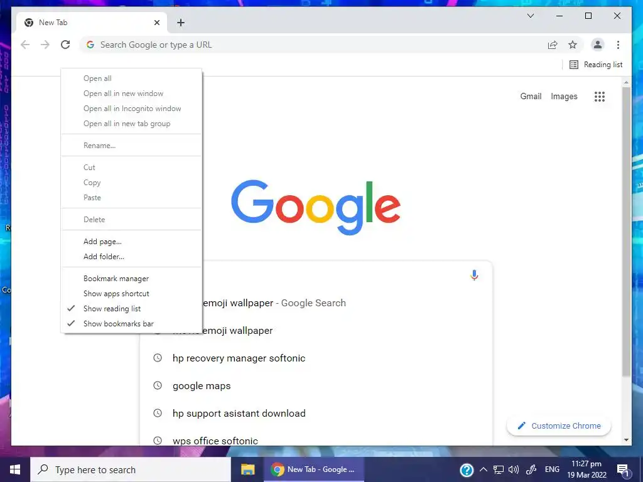Click the Google logo
Viewport: 643px width, 482px height.
pos(316,207)
